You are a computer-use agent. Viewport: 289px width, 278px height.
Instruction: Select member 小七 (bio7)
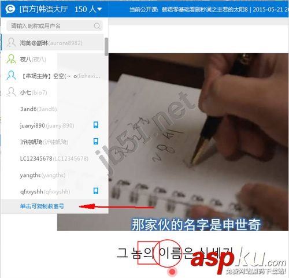point(53,92)
